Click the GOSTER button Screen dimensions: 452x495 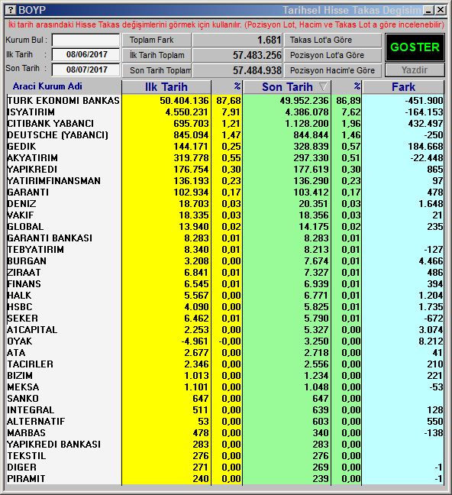click(x=415, y=47)
